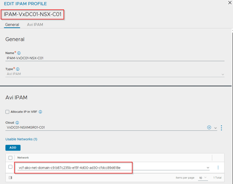Open the network row's three-dot actions menu

point(218,167)
